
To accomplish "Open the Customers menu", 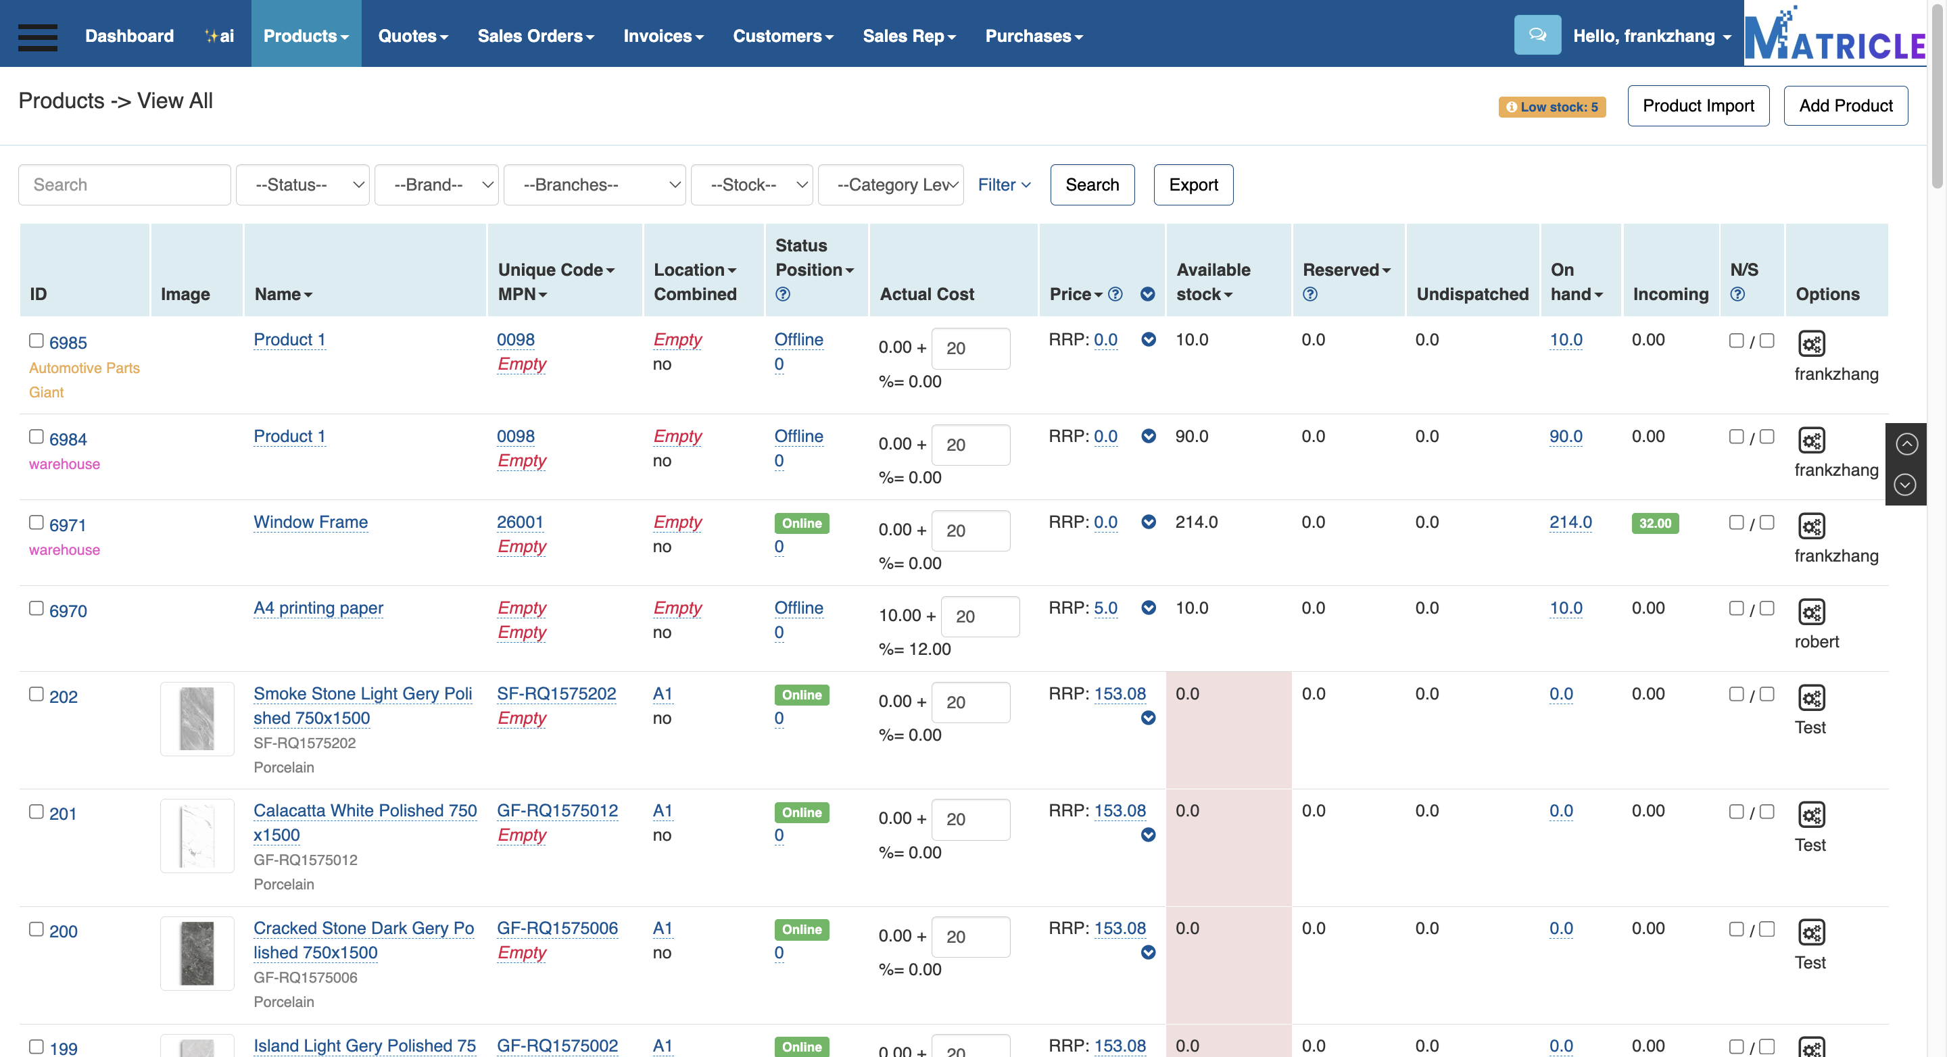I will pyautogui.click(x=783, y=36).
